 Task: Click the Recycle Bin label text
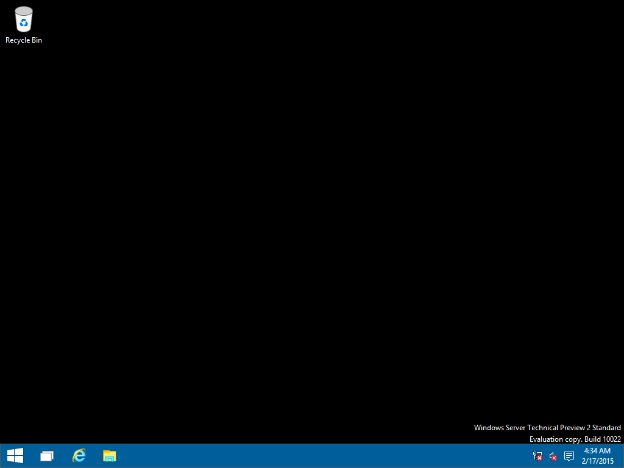[23, 40]
